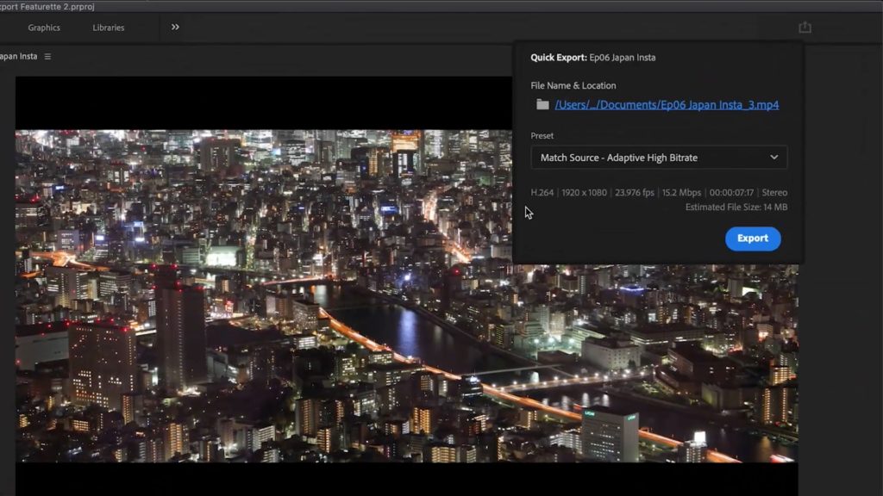Image resolution: width=883 pixels, height=496 pixels.
Task: Click the project file name in title bar
Action: point(47,6)
